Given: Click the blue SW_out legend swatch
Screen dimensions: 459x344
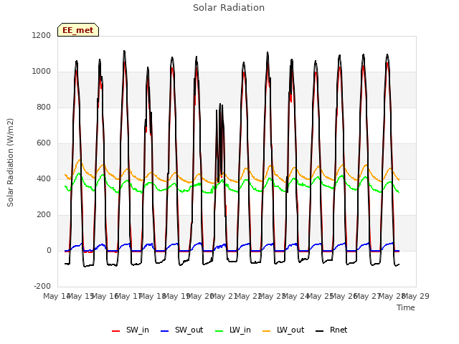Looking at the screenshot, I should (x=165, y=331).
